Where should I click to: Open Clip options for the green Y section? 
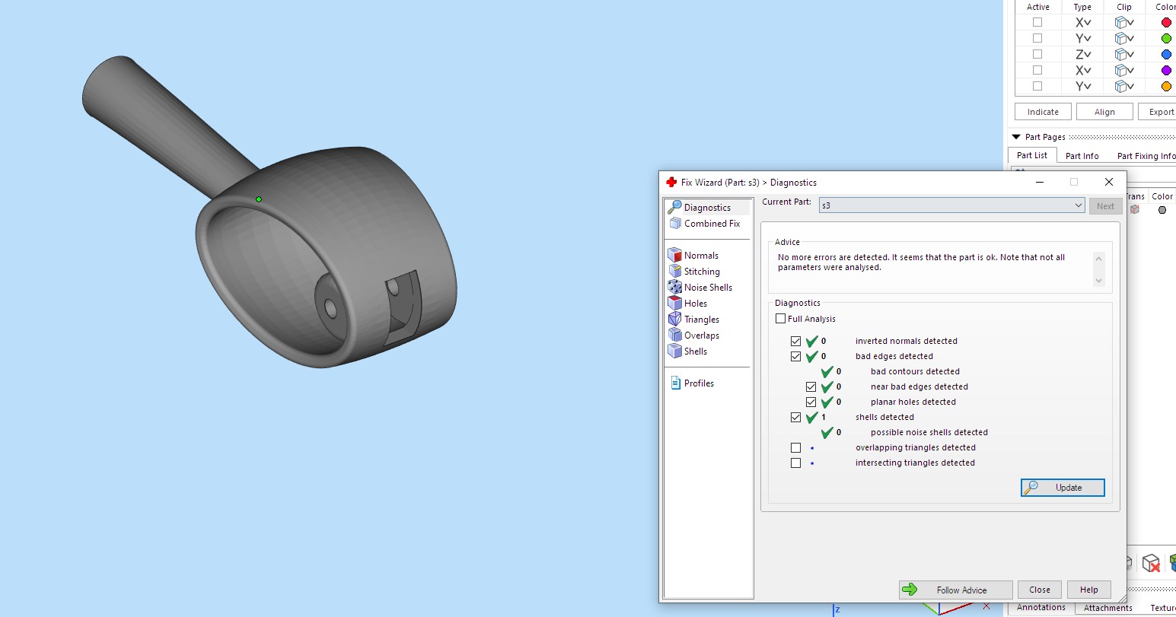[x=1124, y=39]
